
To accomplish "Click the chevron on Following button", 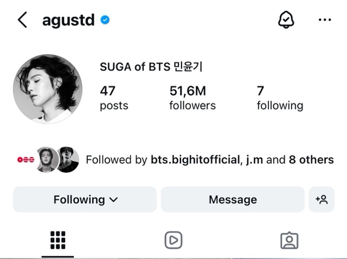I will [x=113, y=200].
